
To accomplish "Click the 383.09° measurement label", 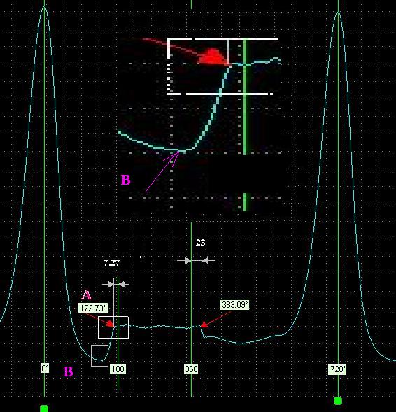I will [234, 305].
